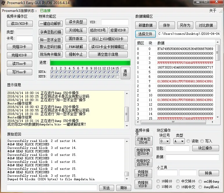Click 按以上UID模拟UID卡 button
224x193 pixels.
(108, 39)
